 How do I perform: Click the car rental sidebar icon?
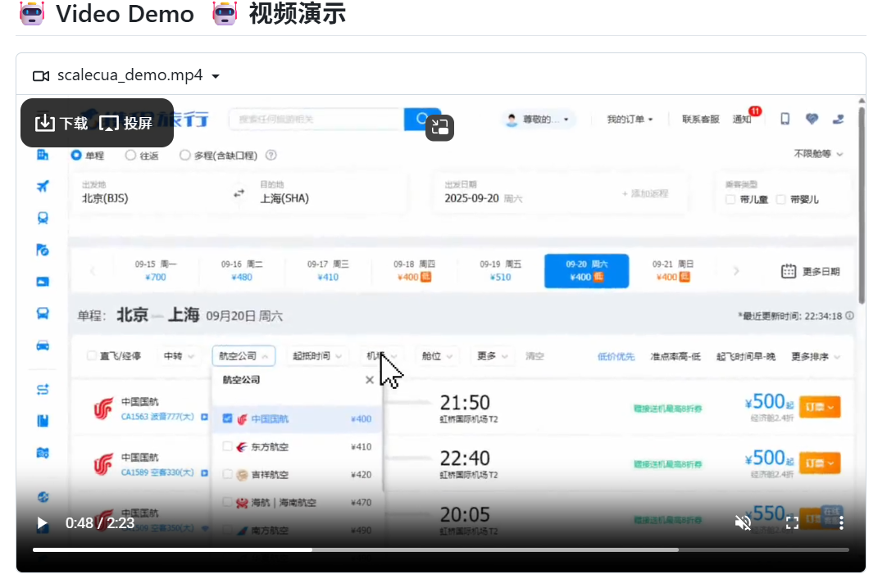click(43, 346)
